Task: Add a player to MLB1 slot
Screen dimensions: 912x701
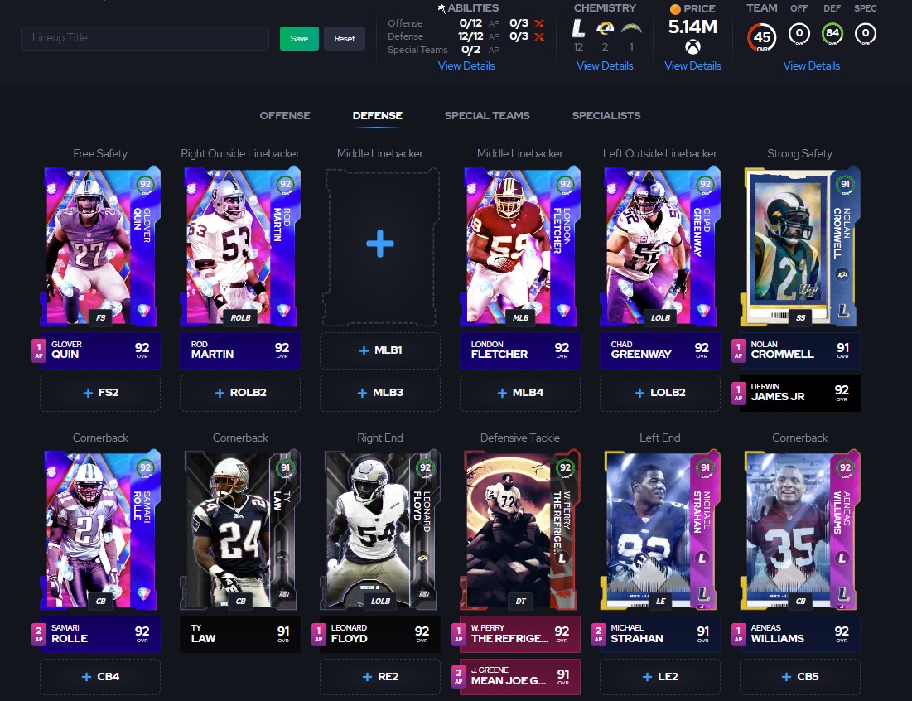Action: click(380, 350)
